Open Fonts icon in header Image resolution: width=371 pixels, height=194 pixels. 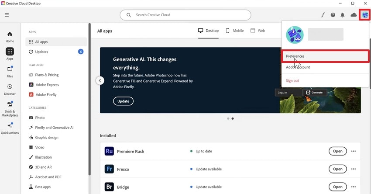tap(323, 15)
